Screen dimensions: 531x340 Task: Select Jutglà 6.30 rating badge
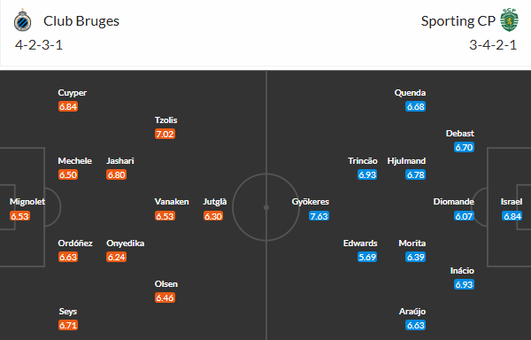click(x=213, y=216)
